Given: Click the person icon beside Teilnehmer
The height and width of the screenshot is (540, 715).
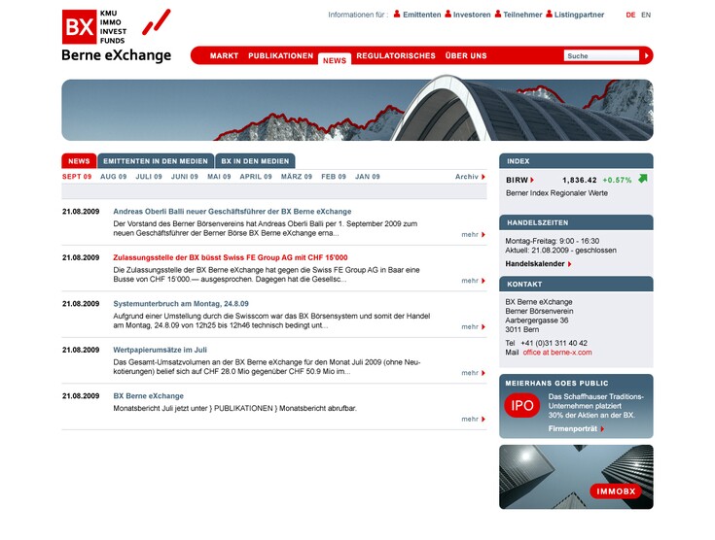Looking at the screenshot, I should coord(498,15).
